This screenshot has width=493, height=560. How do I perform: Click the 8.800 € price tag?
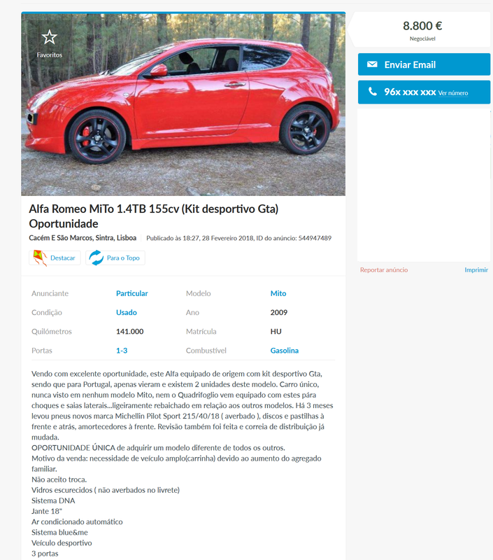coord(422,26)
